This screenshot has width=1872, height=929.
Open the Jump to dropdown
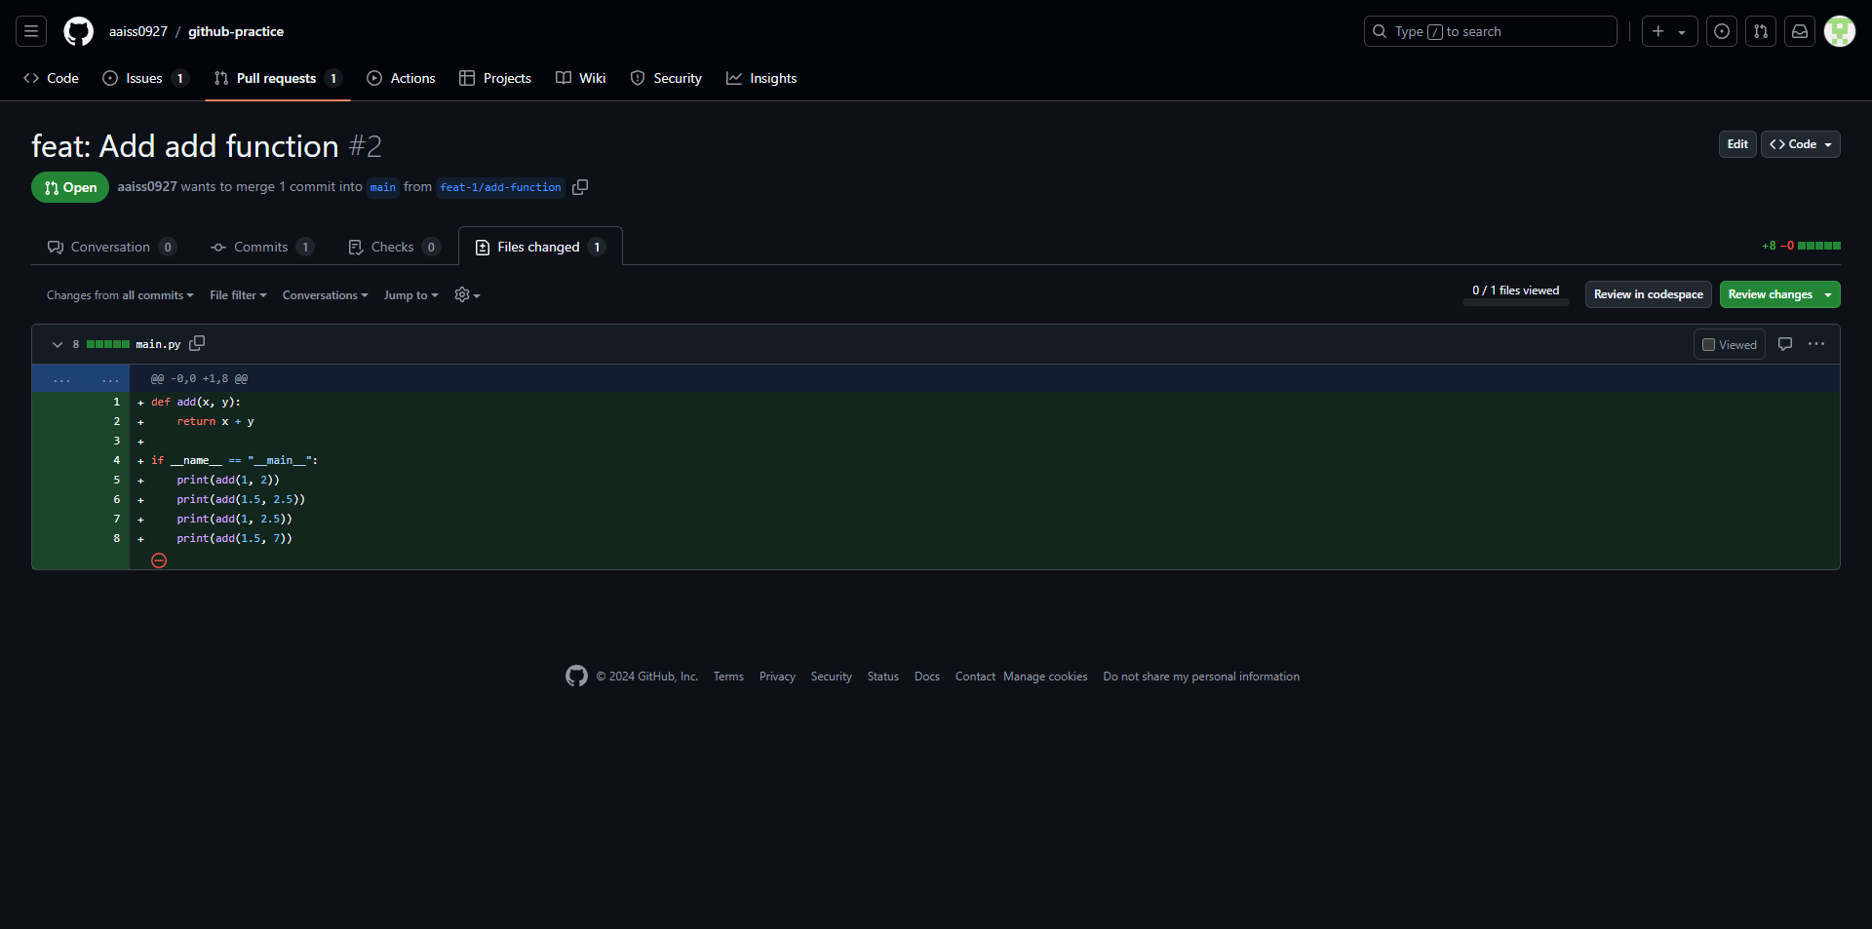coord(411,295)
